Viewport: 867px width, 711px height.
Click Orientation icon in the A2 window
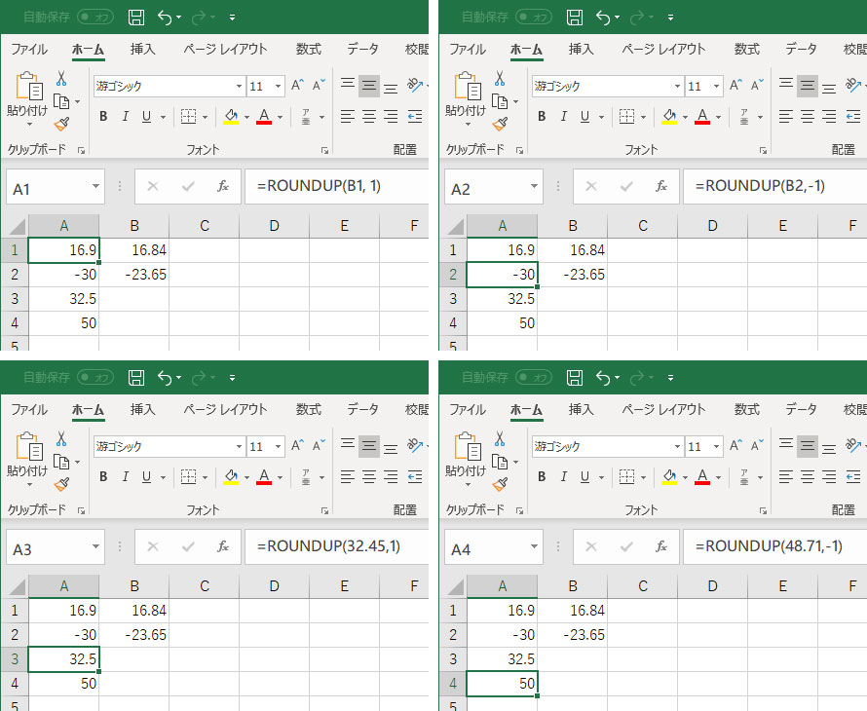(852, 85)
